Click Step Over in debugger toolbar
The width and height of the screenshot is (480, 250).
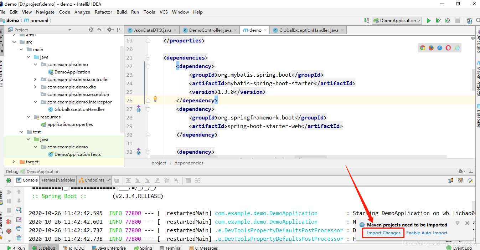pyautogui.click(x=128, y=180)
